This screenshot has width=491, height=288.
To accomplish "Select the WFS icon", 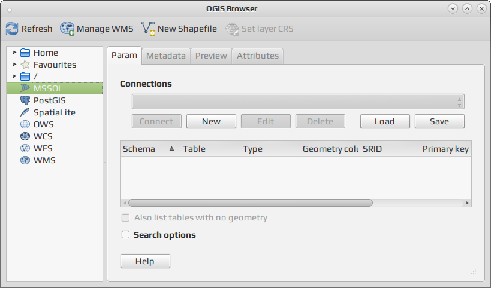I will [25, 148].
